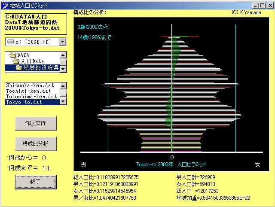Image resolution: width=275 pixels, height=207 pixels.
Task: Click the 構成比の分析 heading label
Action: pyautogui.click(x=90, y=12)
